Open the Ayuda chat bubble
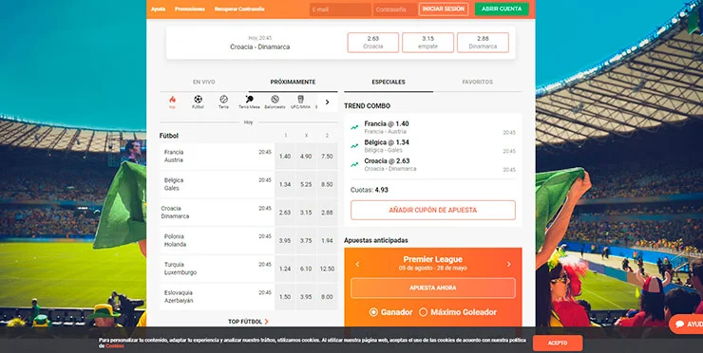Viewport: 703px width, 353px height. click(x=687, y=324)
